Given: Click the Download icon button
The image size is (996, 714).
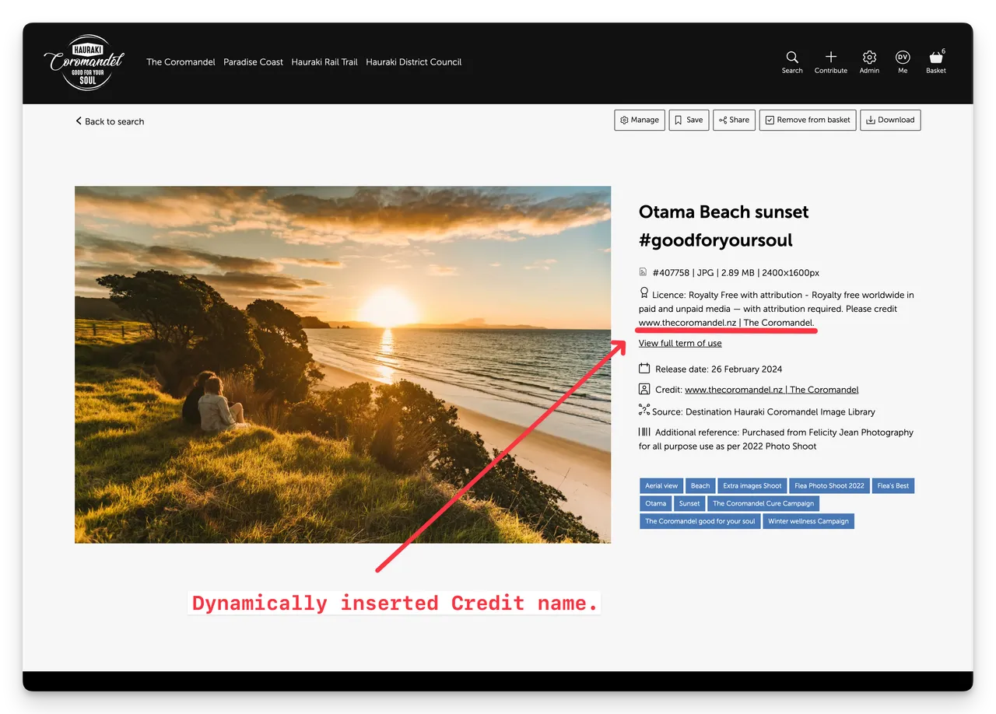Looking at the screenshot, I should tap(890, 120).
